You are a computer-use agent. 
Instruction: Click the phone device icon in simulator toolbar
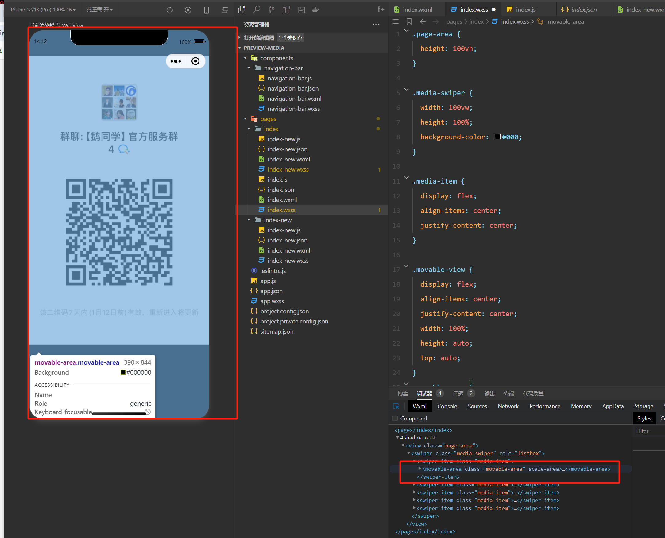(207, 10)
